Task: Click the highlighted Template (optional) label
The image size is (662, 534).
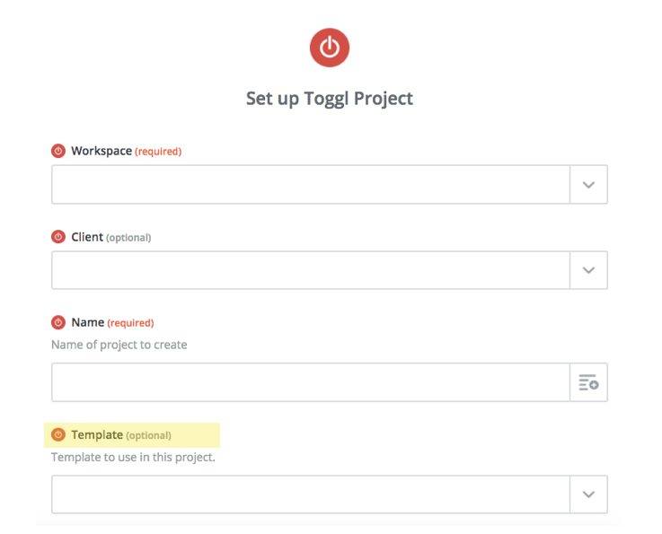Action: [121, 435]
